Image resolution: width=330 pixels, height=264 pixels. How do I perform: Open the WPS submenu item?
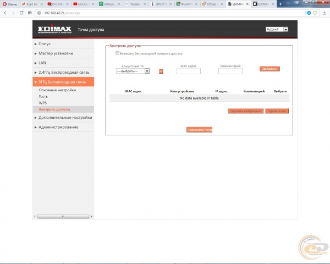(43, 103)
